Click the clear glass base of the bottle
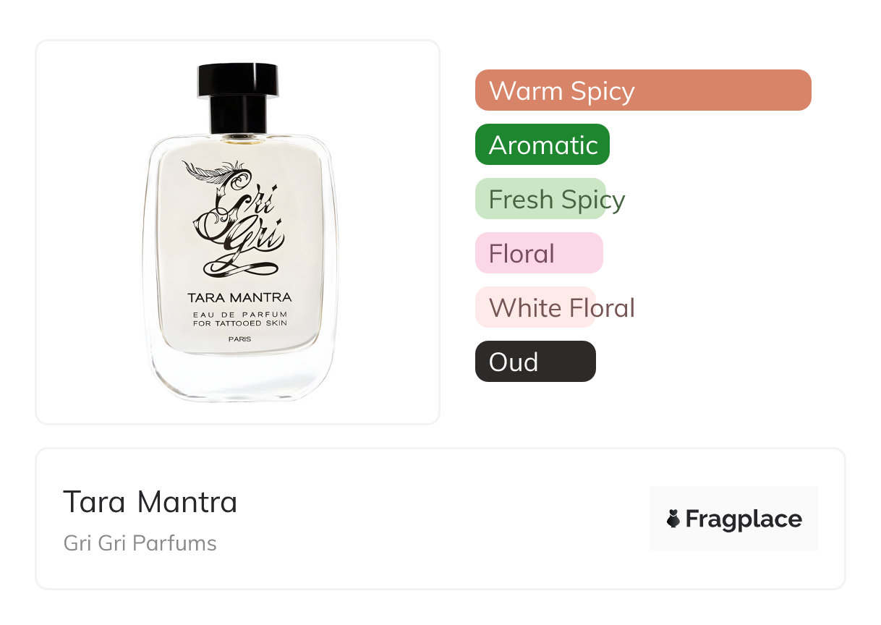881x625 pixels. 239,380
